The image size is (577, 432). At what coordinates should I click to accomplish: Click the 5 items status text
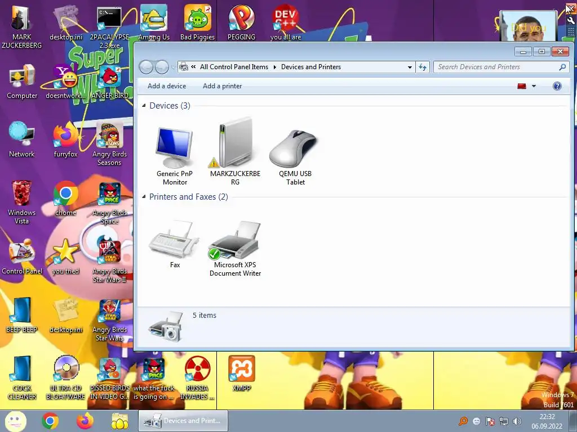coord(205,315)
